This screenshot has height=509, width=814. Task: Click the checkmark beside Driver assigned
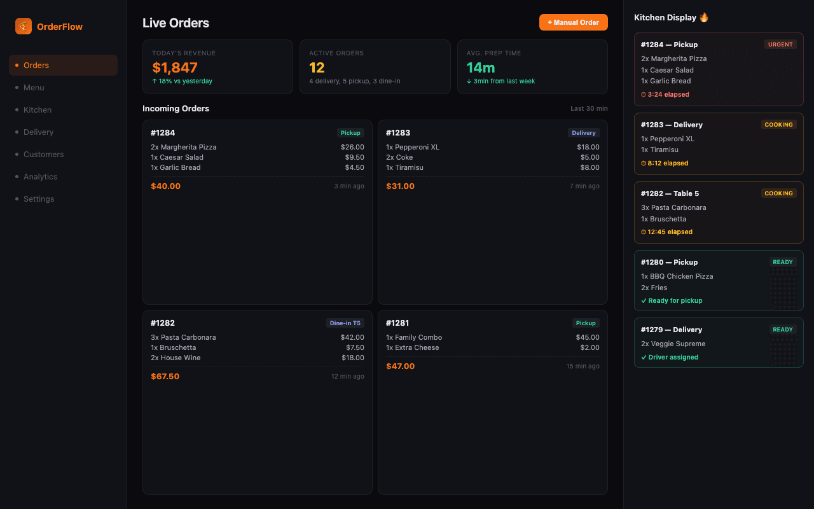(x=644, y=358)
